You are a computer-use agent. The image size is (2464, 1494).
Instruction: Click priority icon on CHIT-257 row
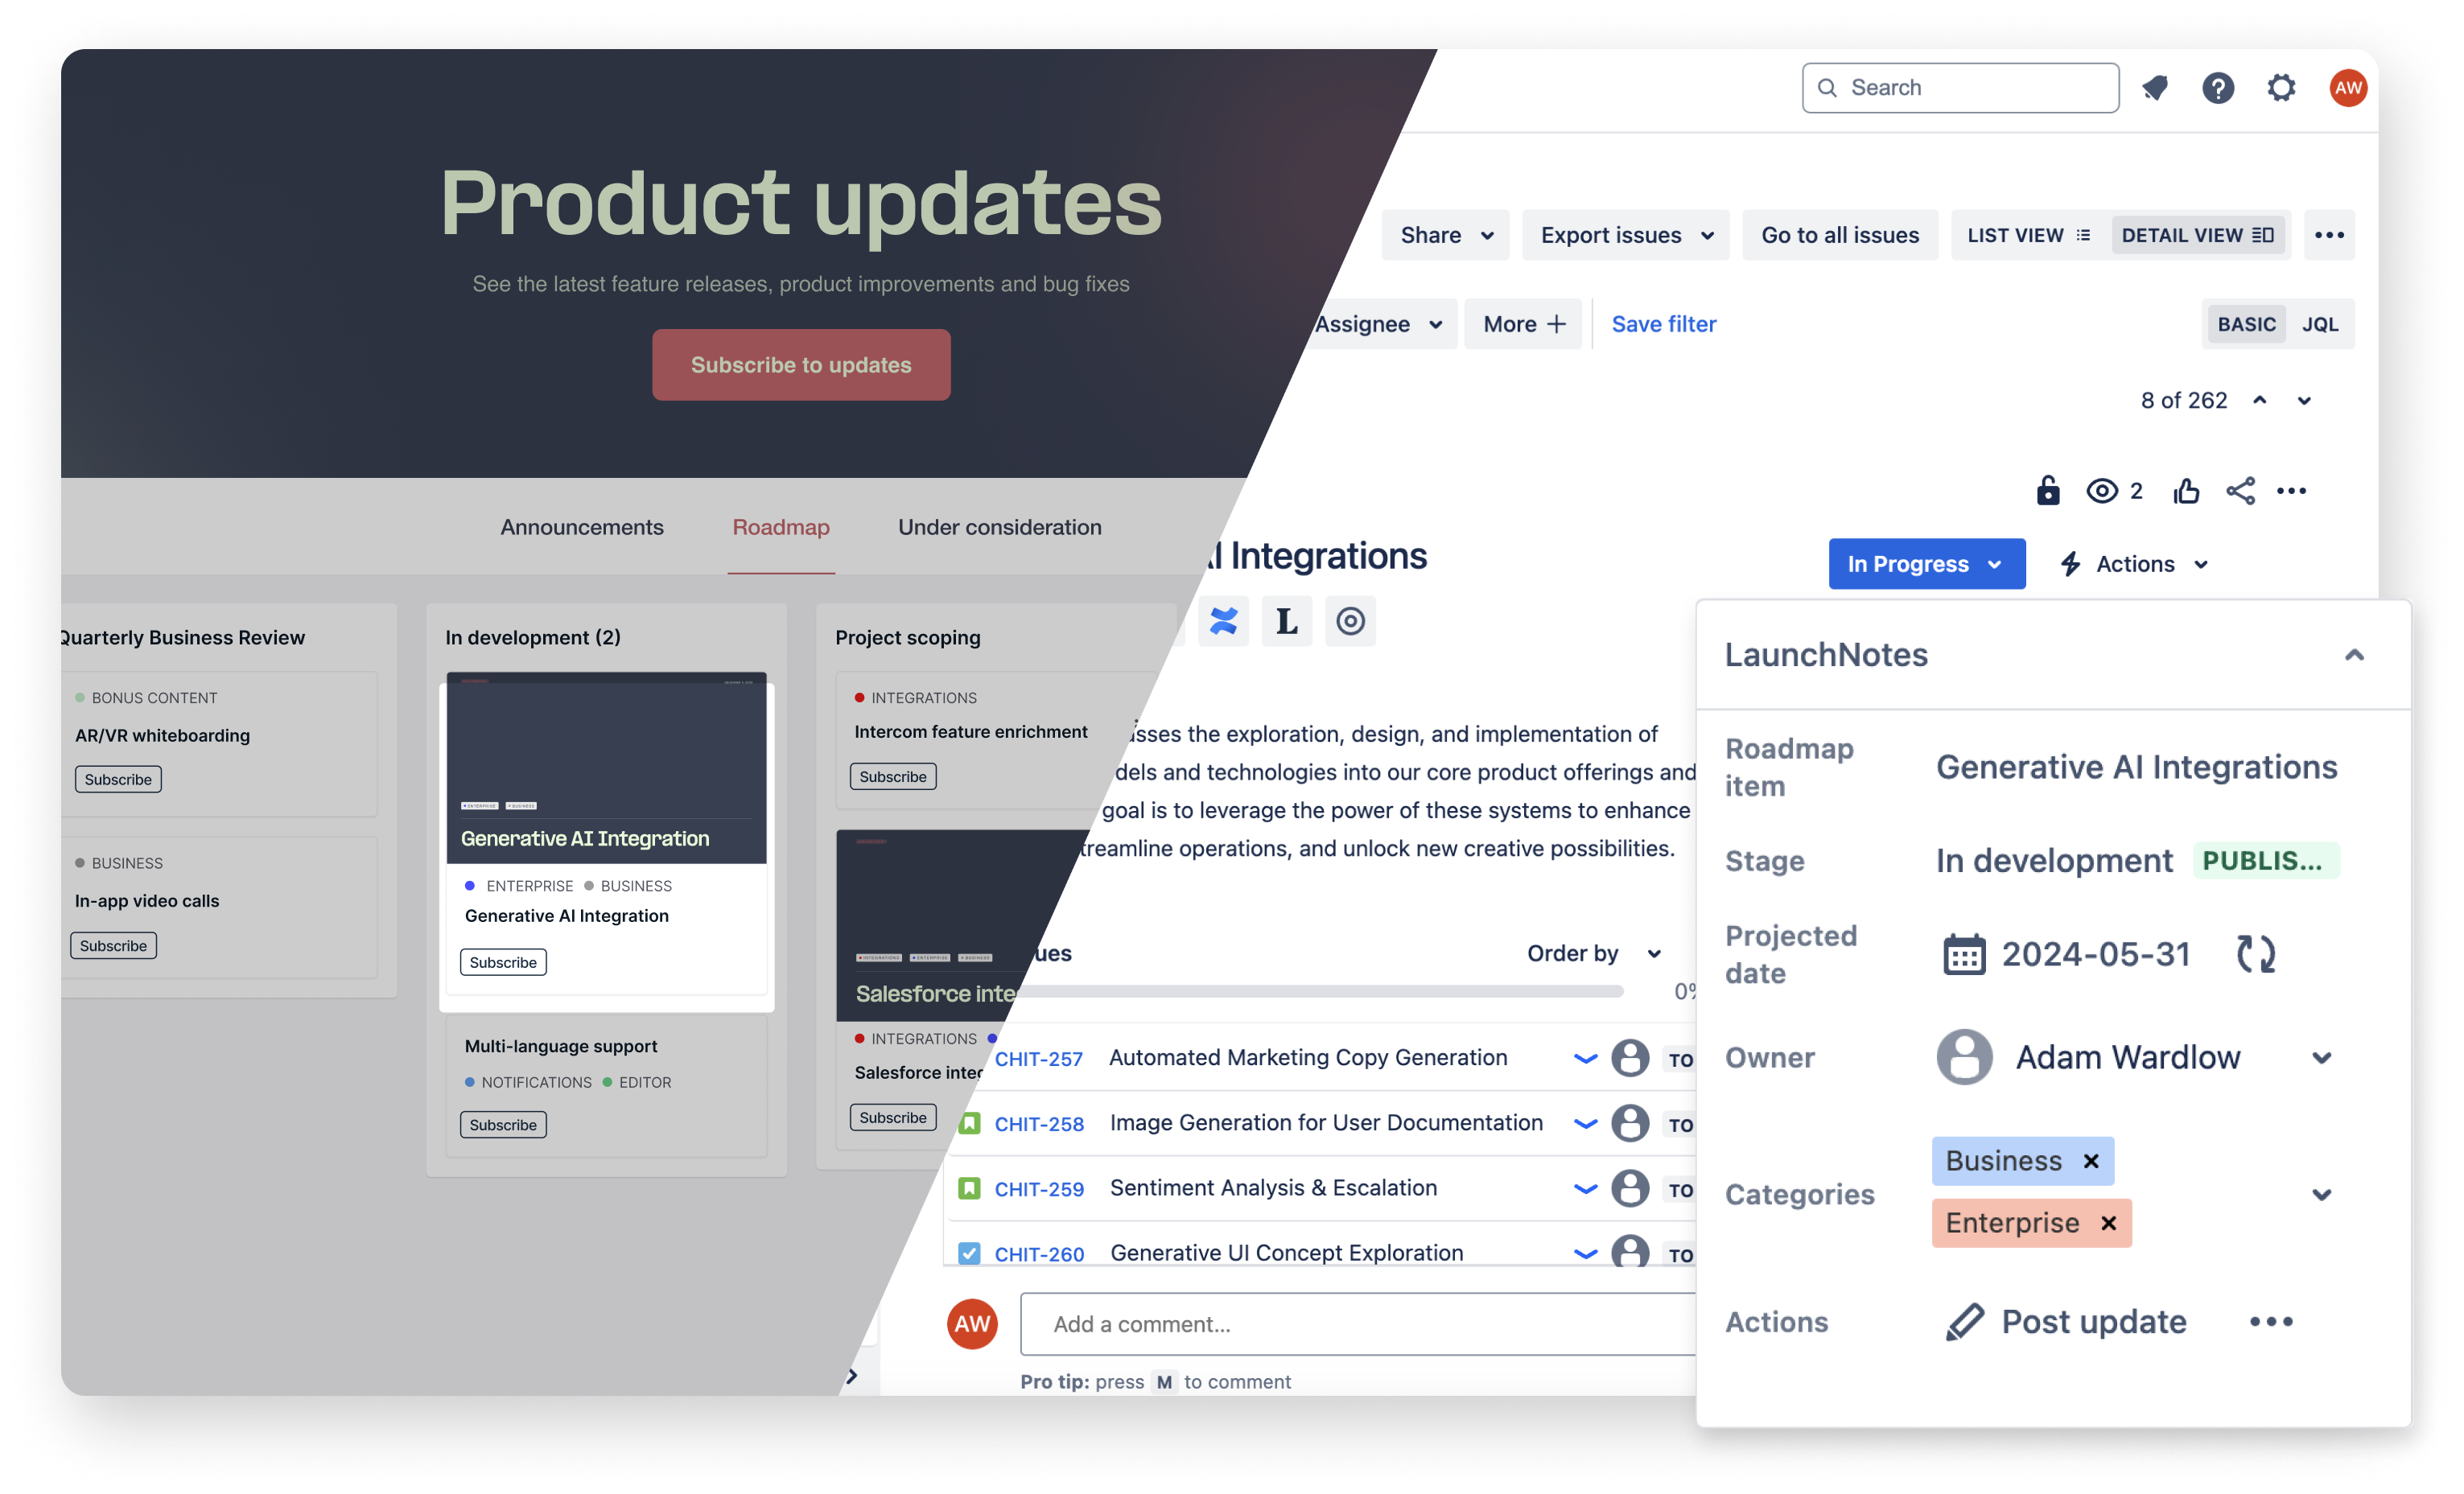(1585, 1059)
